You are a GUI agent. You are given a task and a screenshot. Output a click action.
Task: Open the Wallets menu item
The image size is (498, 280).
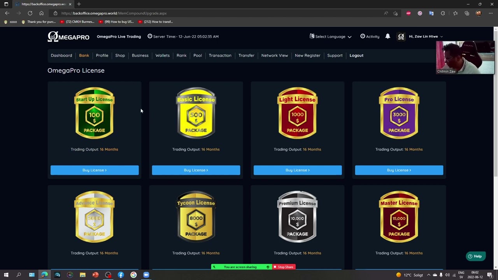coord(163,55)
